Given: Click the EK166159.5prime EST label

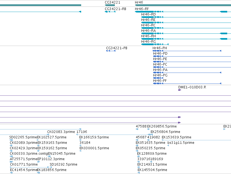Looking at the screenshot, I should click(94, 137).
